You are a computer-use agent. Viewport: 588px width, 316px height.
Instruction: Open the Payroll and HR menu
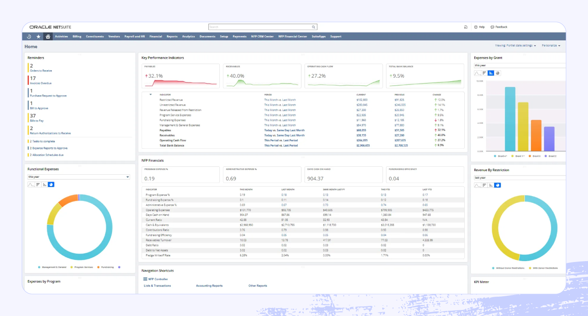click(x=135, y=37)
